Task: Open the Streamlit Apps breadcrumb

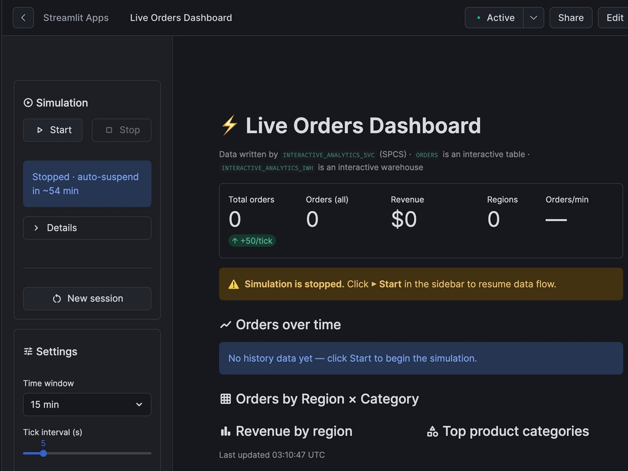Action: click(76, 18)
